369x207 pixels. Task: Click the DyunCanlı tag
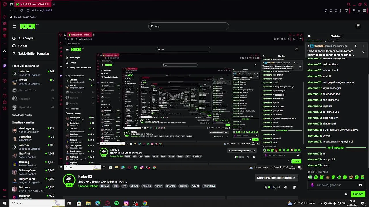click(x=209, y=186)
